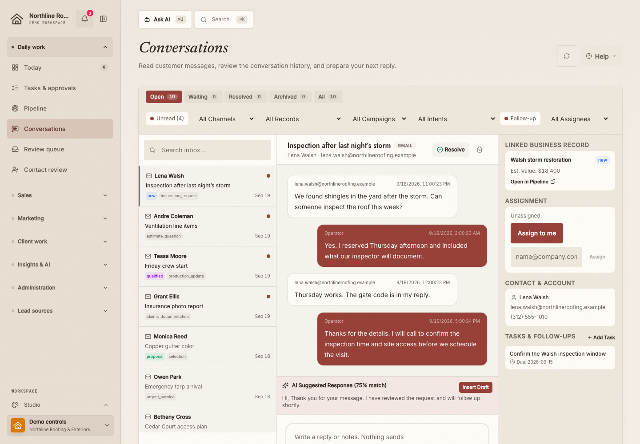Open Tasks & approvals page
Viewport: 640px width, 444px height.
tap(60, 88)
